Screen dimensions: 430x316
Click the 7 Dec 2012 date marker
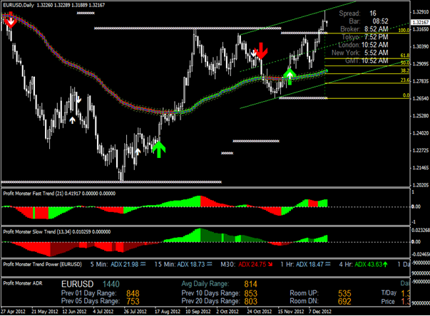point(319,311)
